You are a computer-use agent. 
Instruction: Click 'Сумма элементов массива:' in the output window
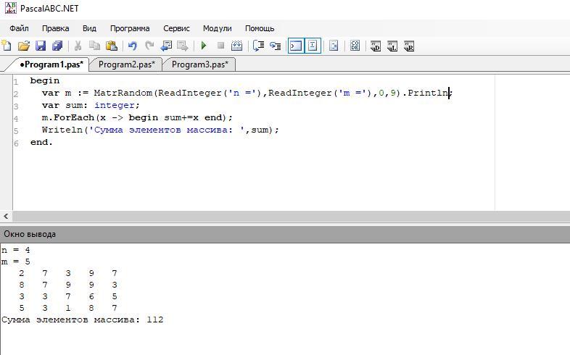(70, 319)
